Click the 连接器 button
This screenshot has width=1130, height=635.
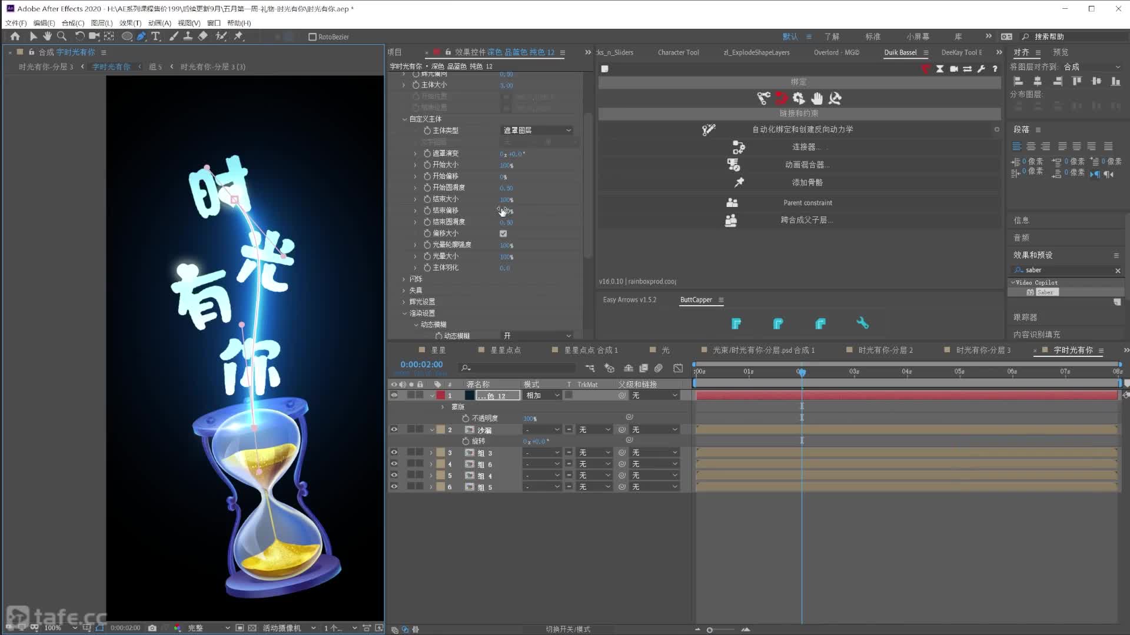(806, 147)
